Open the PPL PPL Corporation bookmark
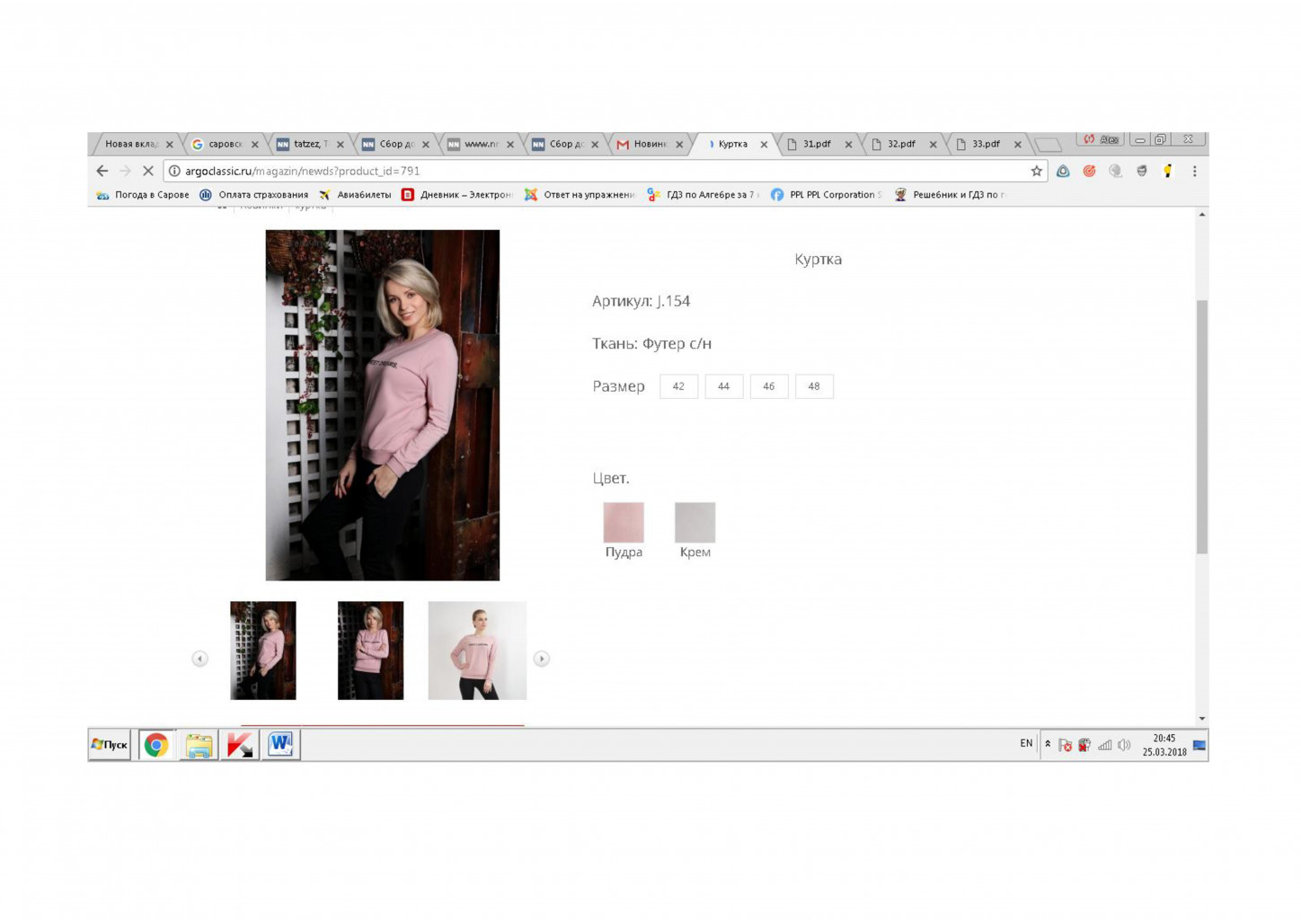Image resolution: width=1301 pixels, height=920 pixels. 827,195
